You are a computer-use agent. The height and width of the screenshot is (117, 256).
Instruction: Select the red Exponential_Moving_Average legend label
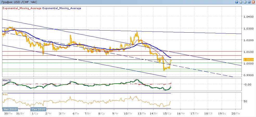22,8
